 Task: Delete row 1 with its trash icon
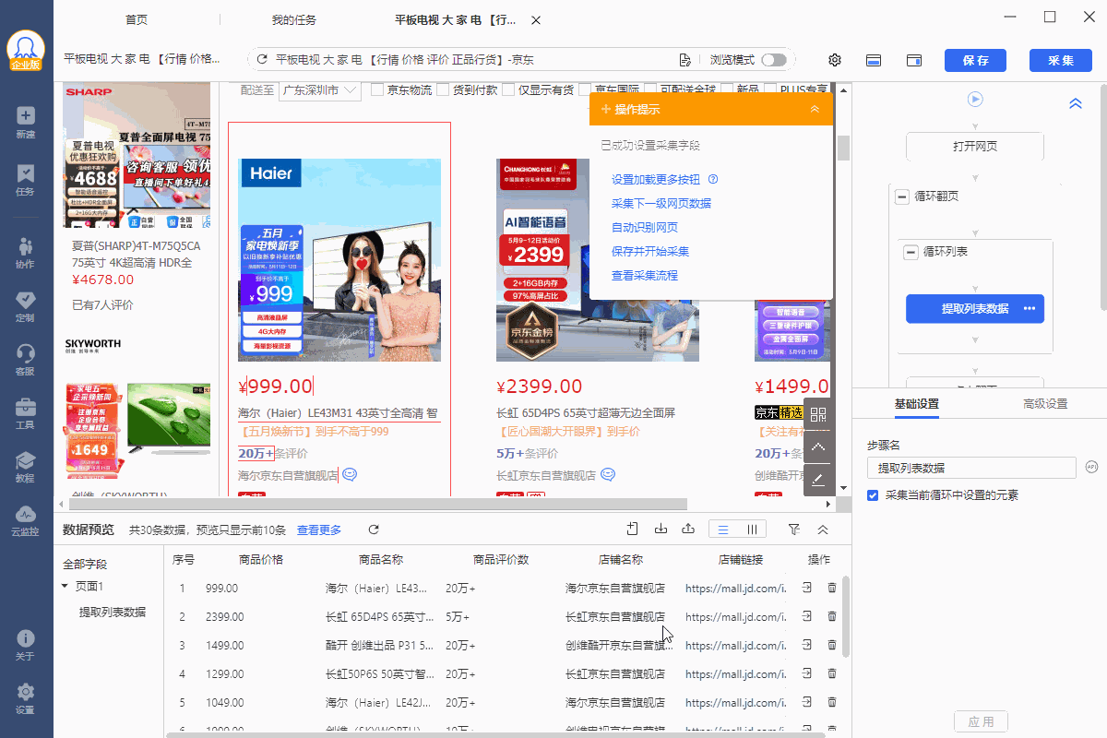coord(832,588)
